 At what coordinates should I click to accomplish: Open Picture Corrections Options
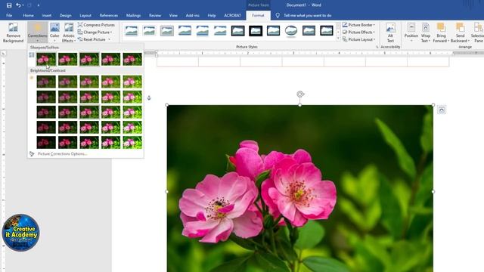pyautogui.click(x=62, y=153)
